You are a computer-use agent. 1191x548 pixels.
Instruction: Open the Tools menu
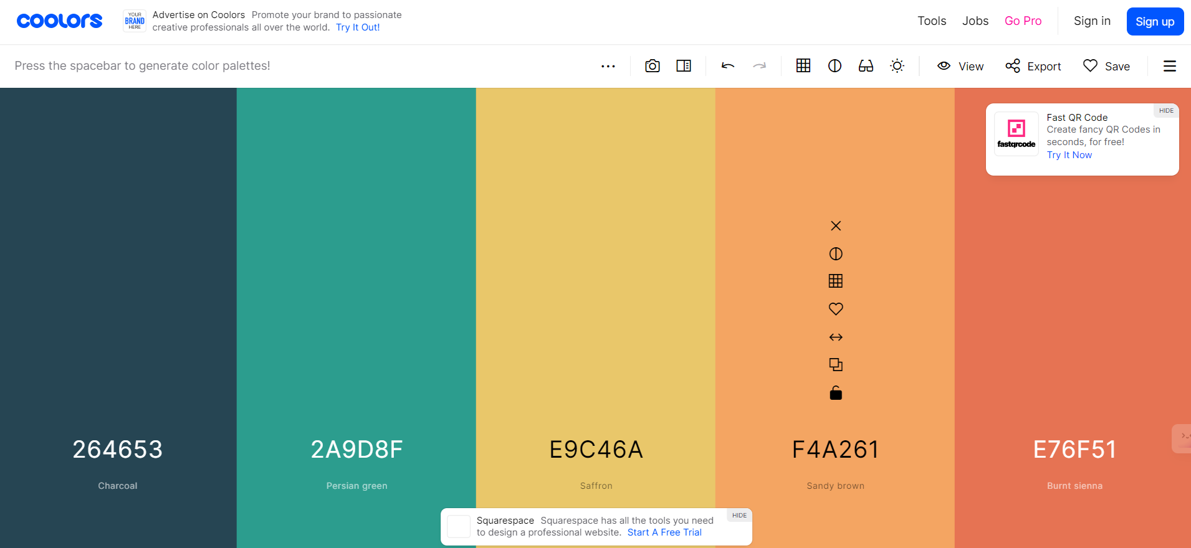931,21
